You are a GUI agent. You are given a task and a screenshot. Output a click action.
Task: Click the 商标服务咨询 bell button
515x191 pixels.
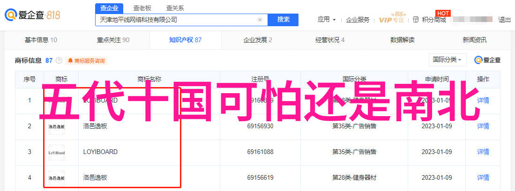(86, 61)
